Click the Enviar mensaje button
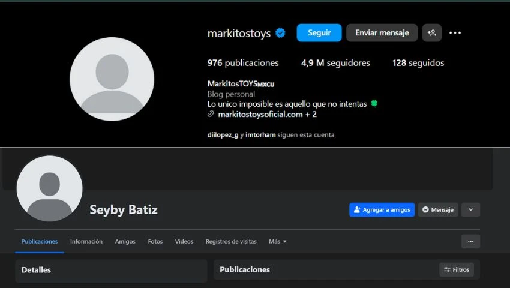 (382, 33)
